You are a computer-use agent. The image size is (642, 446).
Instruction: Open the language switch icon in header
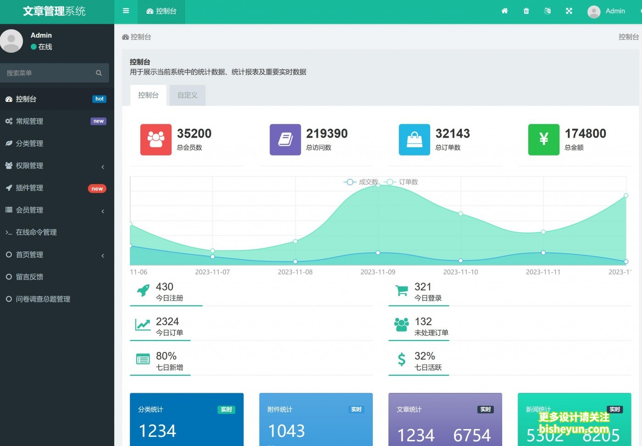[x=548, y=11]
